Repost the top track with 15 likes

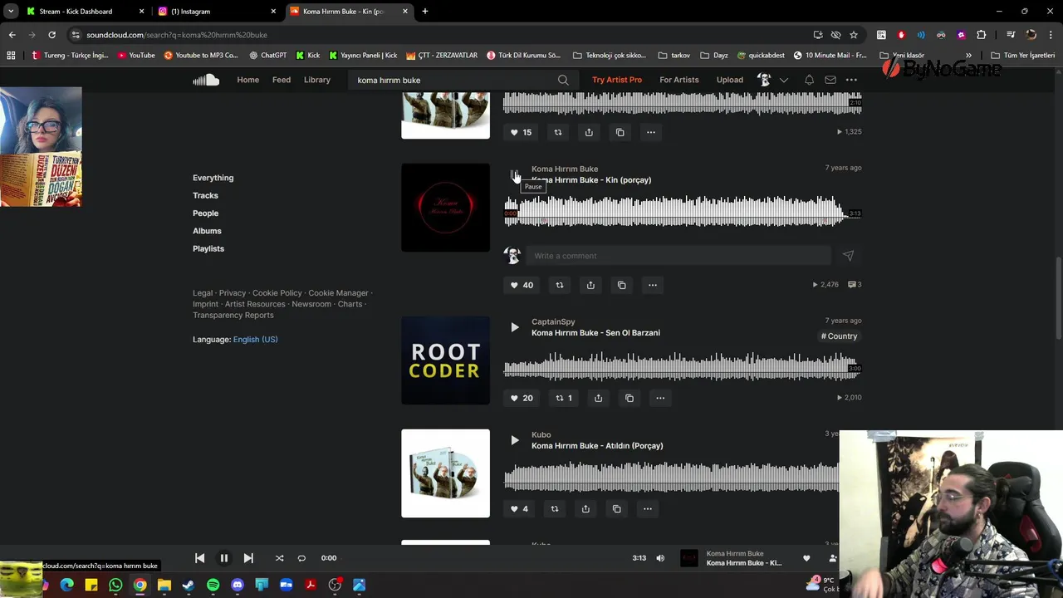point(558,132)
